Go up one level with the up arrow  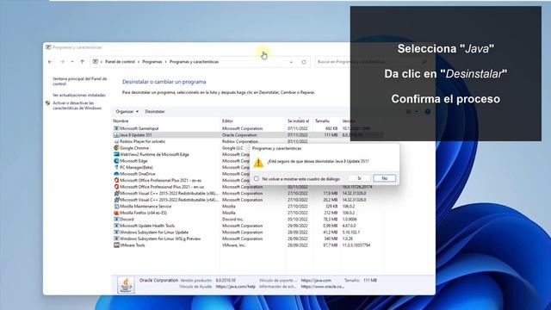point(83,62)
